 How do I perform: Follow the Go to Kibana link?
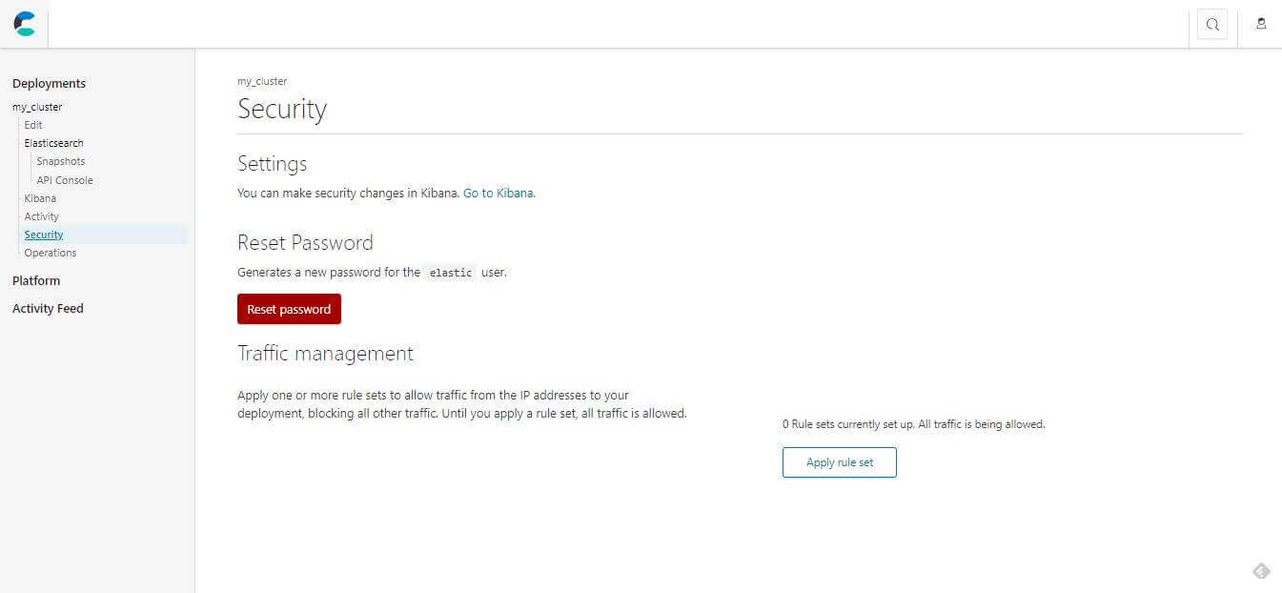click(x=499, y=193)
